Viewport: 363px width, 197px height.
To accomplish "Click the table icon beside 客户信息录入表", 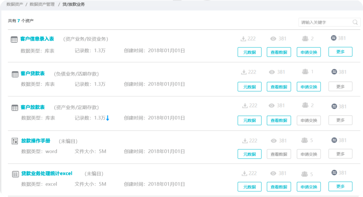I will click(14, 39).
